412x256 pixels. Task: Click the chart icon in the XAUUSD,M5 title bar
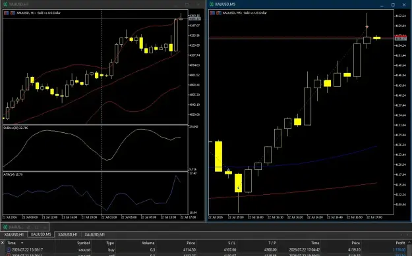coord(211,4)
